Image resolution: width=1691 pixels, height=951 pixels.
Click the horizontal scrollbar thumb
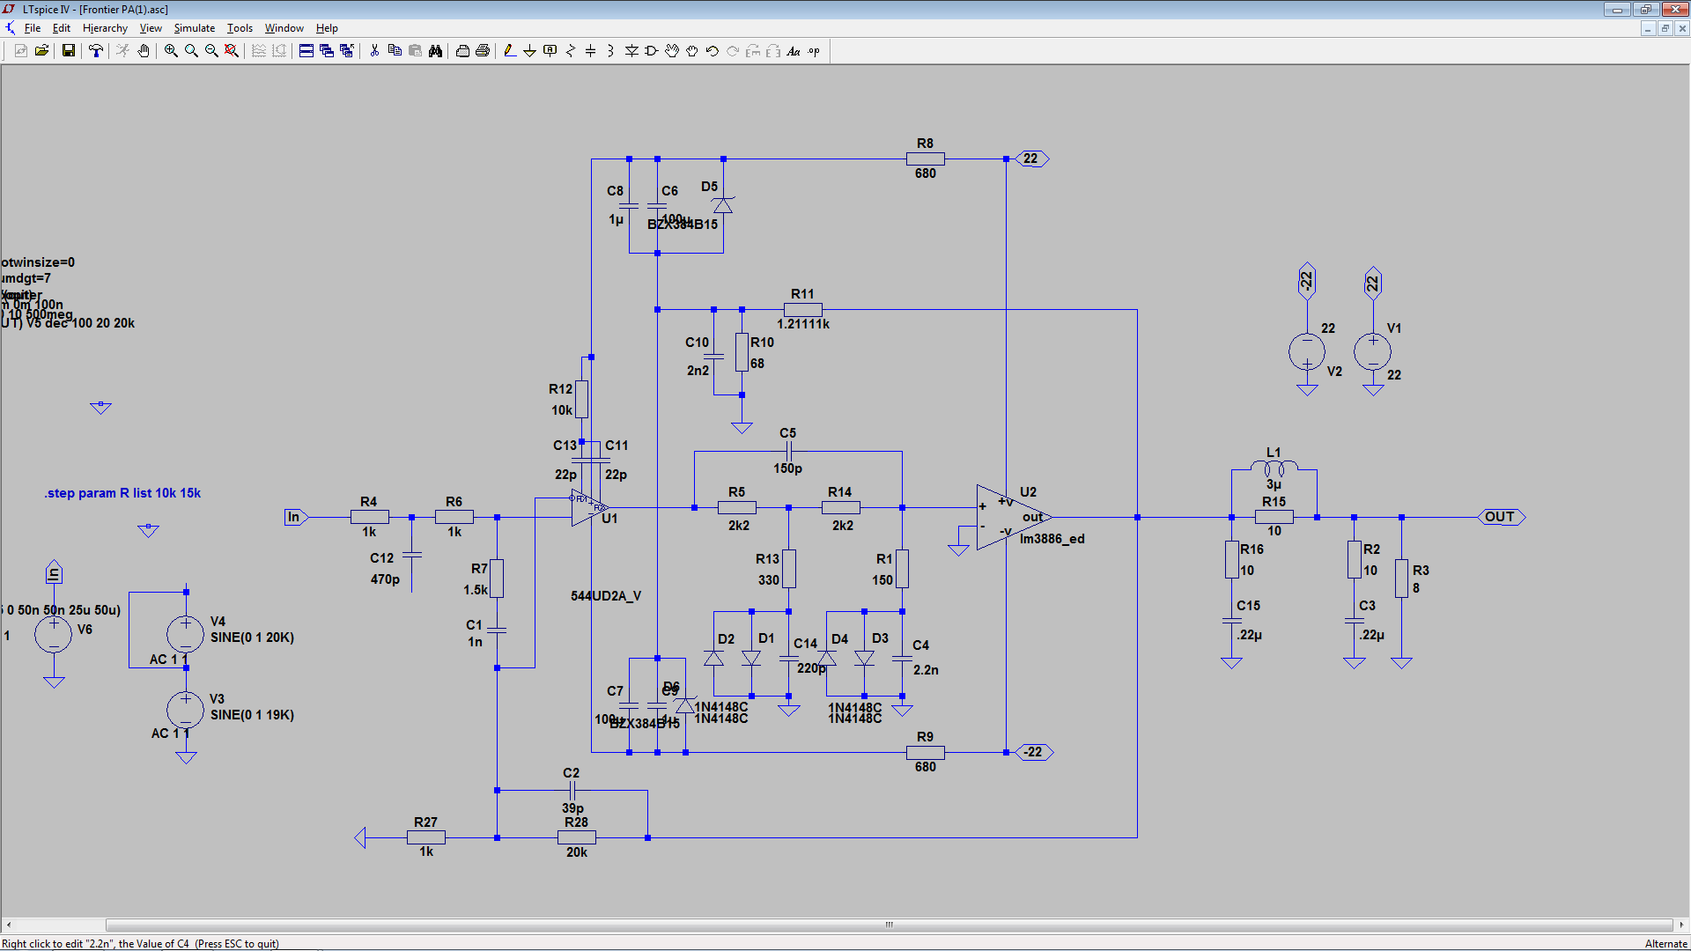click(x=889, y=925)
